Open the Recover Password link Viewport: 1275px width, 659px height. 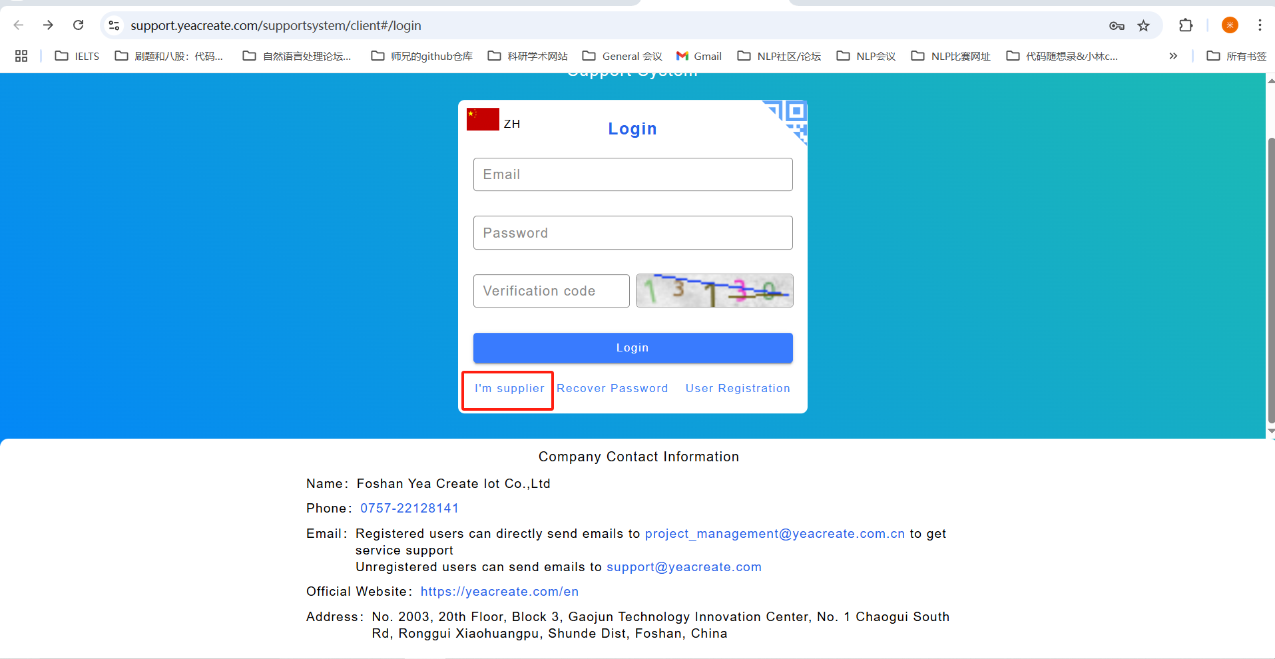(612, 389)
